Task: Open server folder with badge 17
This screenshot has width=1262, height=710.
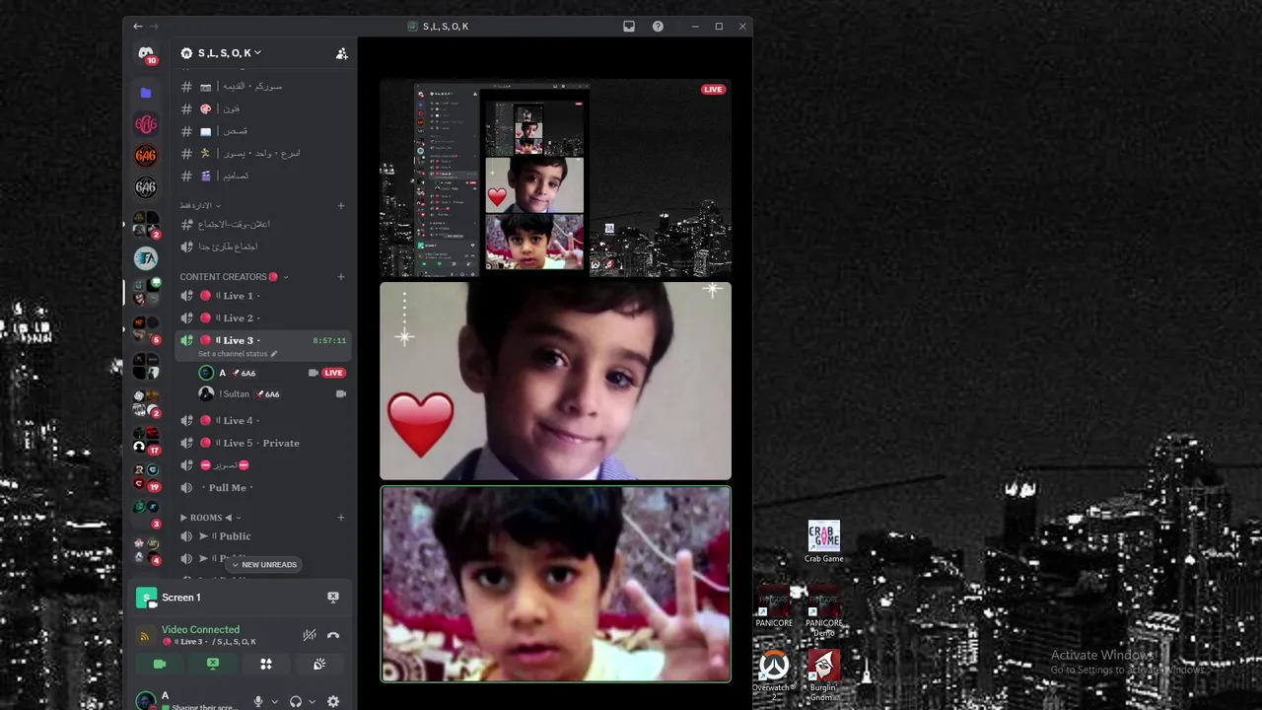Action: point(146,439)
